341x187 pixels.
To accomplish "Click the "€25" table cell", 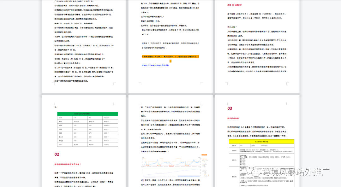I will click(80, 125).
